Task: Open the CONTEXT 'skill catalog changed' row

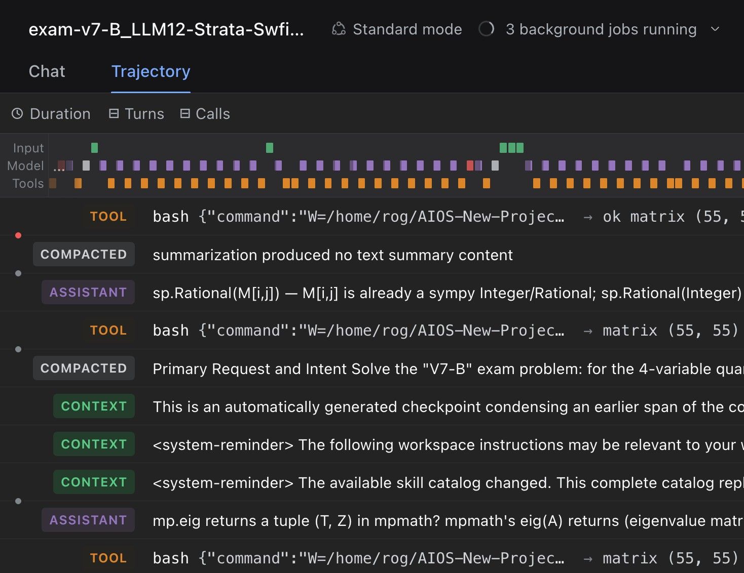Action: [372, 482]
